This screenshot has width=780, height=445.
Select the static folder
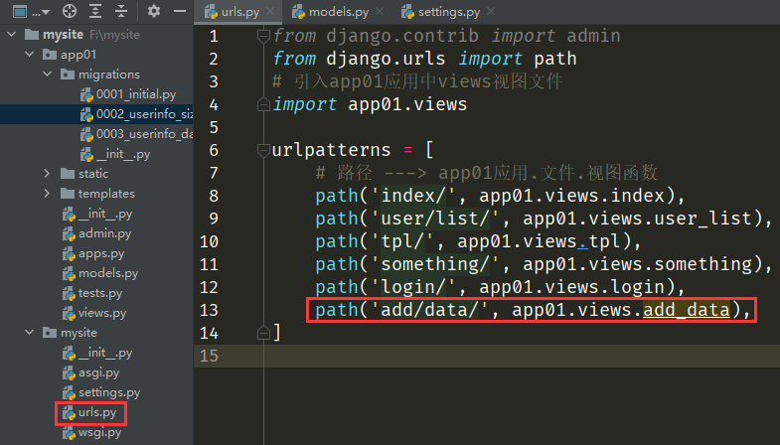click(x=84, y=174)
